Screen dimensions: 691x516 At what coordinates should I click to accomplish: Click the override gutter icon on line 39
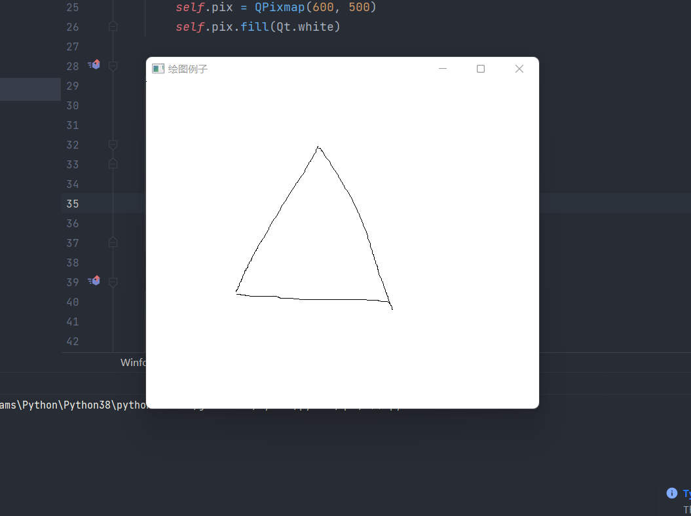(94, 281)
